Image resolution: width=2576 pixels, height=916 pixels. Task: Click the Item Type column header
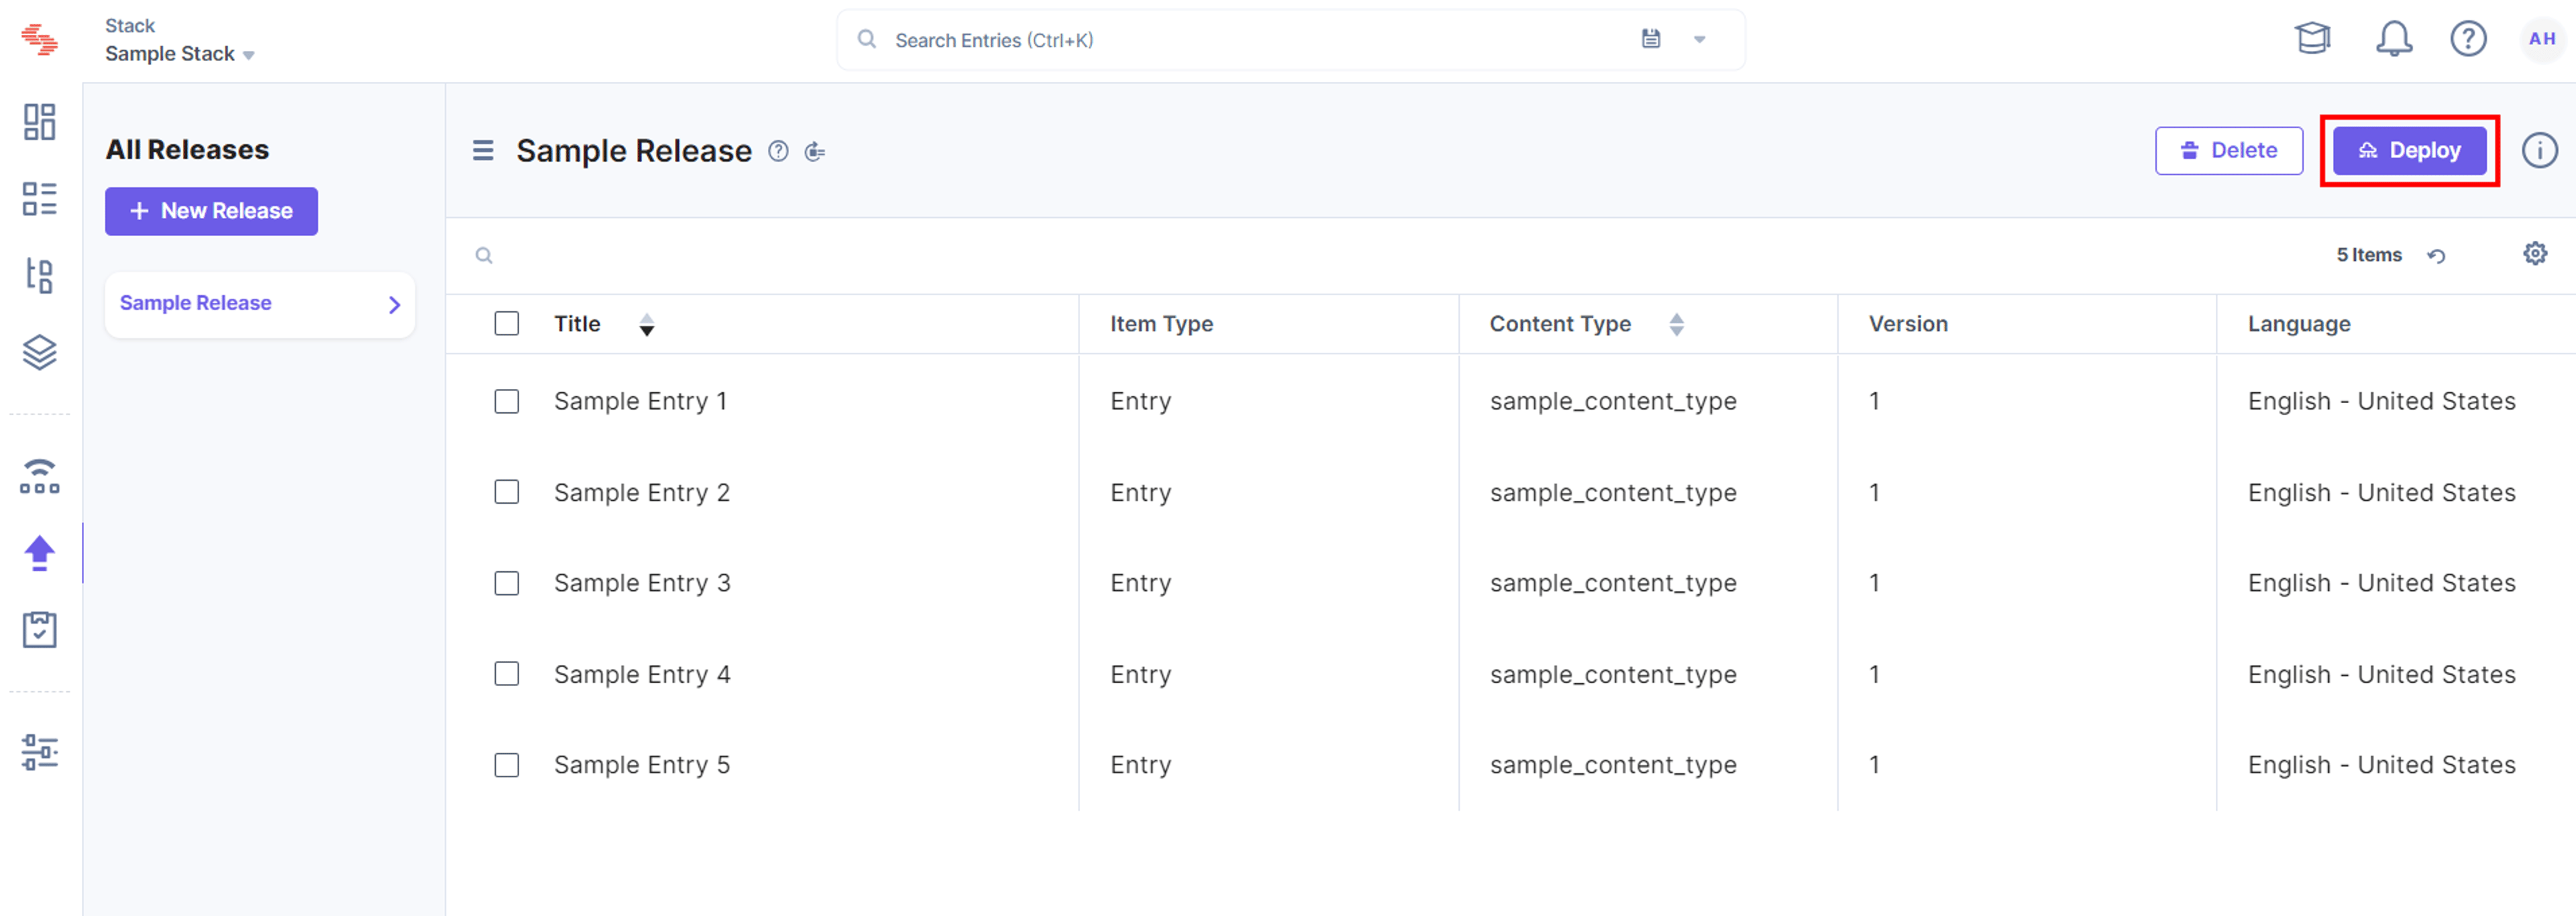click(1161, 324)
